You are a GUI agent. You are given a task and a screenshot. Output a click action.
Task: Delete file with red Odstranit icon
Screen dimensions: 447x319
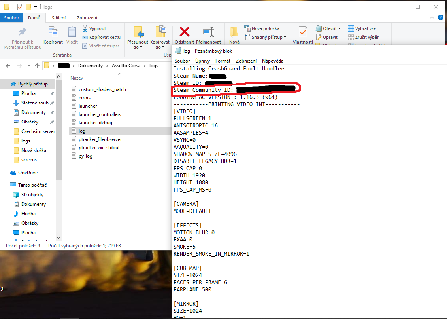coord(185,32)
